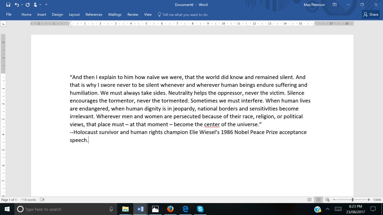Open the Mailings ribbon tab
Screen dimensions: 383x215
pos(115,14)
